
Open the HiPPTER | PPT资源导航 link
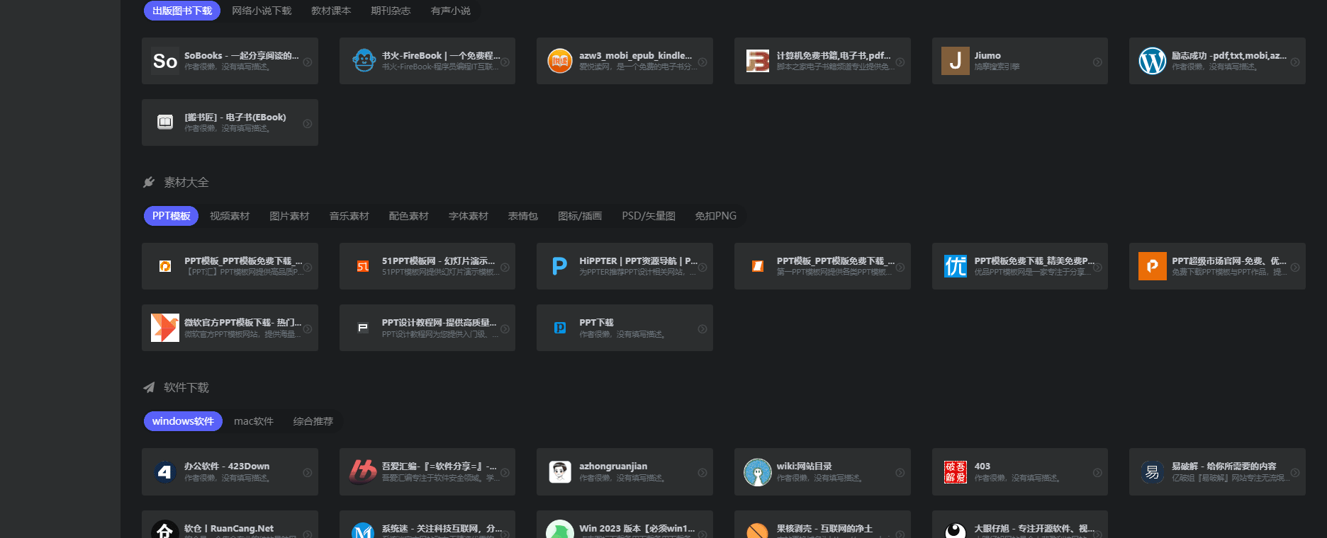[x=639, y=261]
